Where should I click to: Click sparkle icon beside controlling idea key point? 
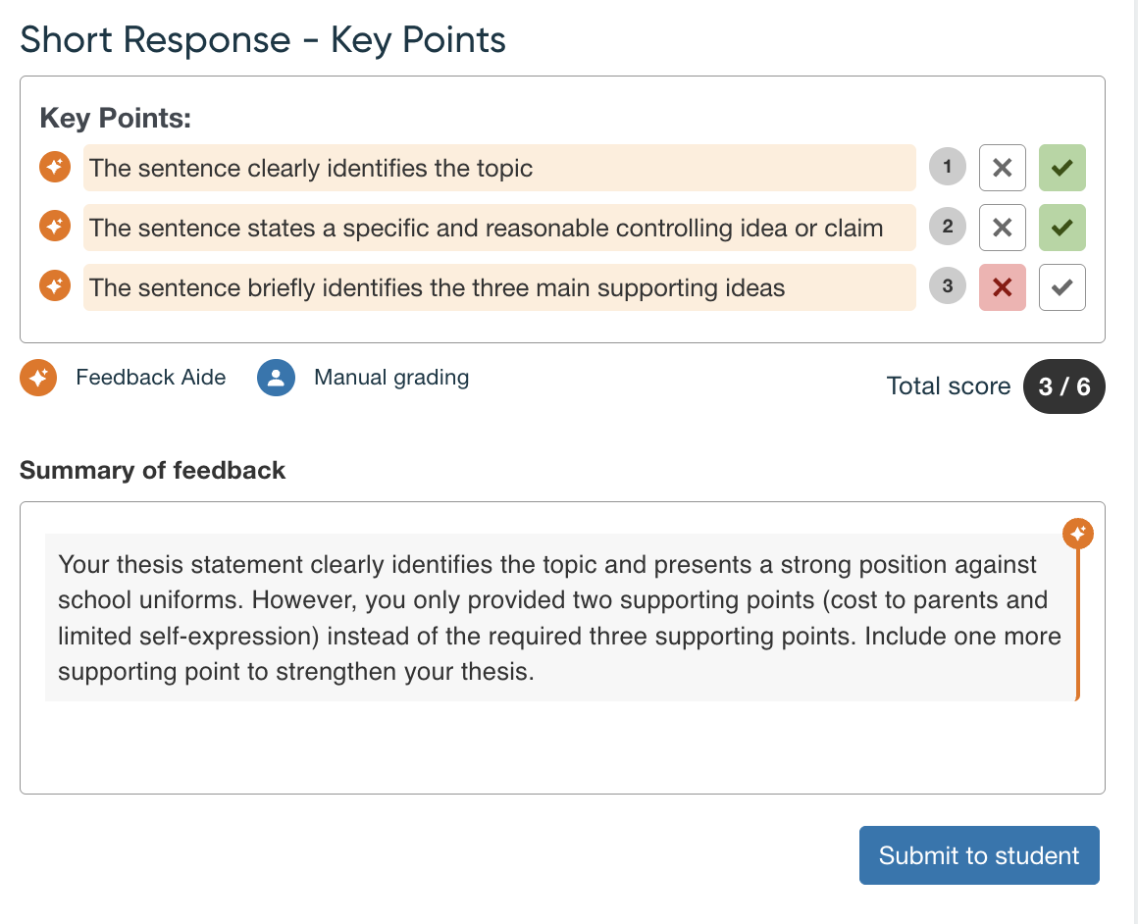(x=55, y=228)
